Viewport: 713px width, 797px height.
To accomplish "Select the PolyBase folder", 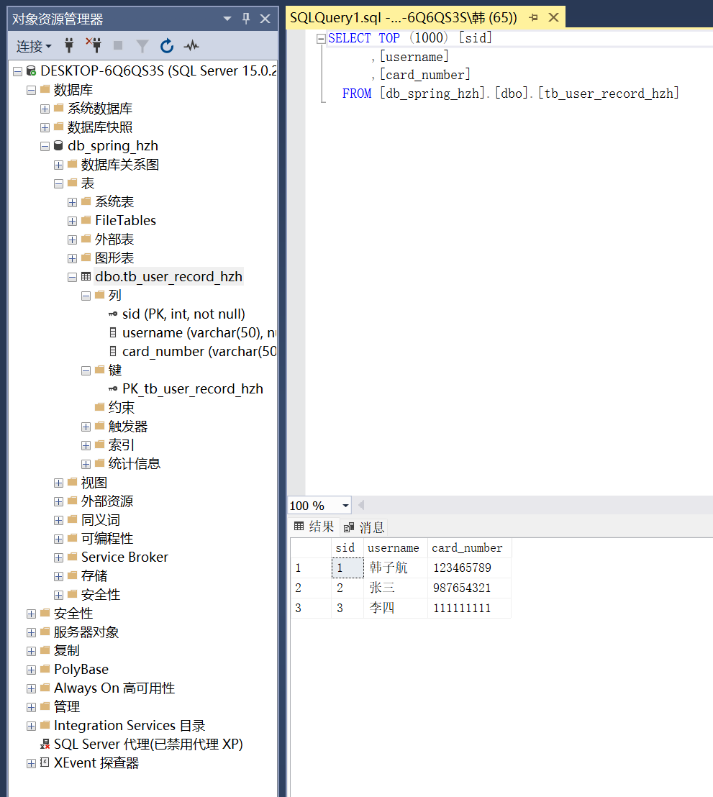I will tap(81, 670).
